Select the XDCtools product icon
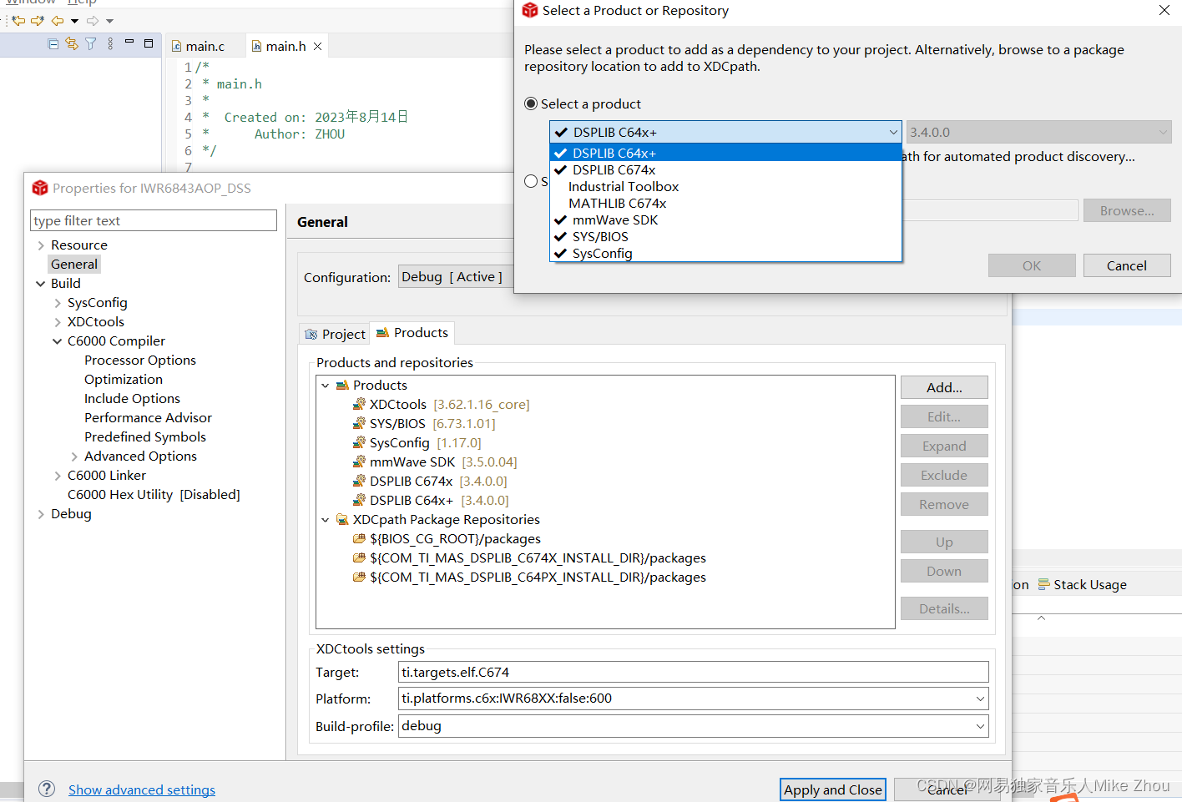 click(x=359, y=405)
